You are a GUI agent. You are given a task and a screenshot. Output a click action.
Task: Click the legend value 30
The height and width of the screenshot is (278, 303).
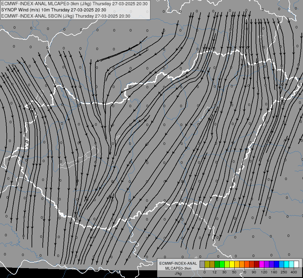pyautogui.click(x=224, y=272)
